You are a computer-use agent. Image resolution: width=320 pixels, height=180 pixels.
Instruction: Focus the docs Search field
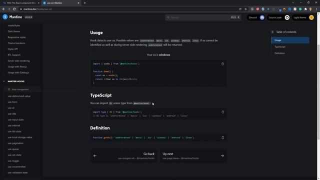[x=203, y=17]
